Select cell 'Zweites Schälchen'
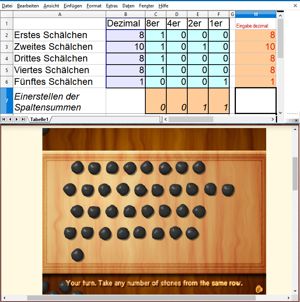 59,47
